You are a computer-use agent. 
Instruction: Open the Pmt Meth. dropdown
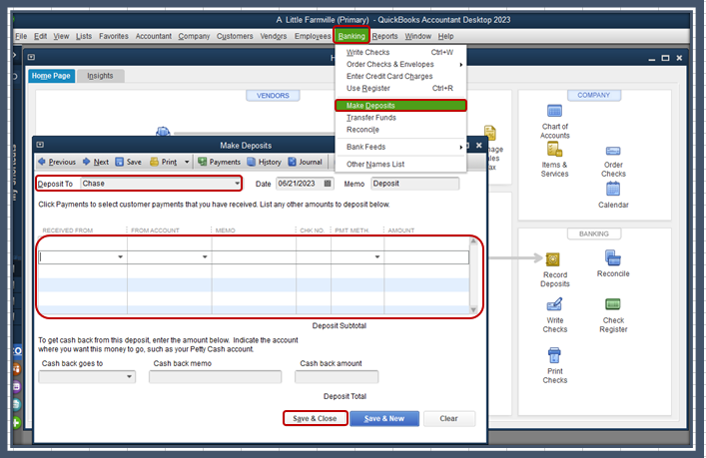(377, 256)
